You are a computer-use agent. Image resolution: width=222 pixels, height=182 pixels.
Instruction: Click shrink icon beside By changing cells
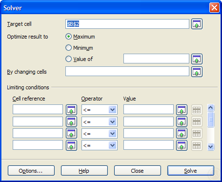[x=197, y=72]
